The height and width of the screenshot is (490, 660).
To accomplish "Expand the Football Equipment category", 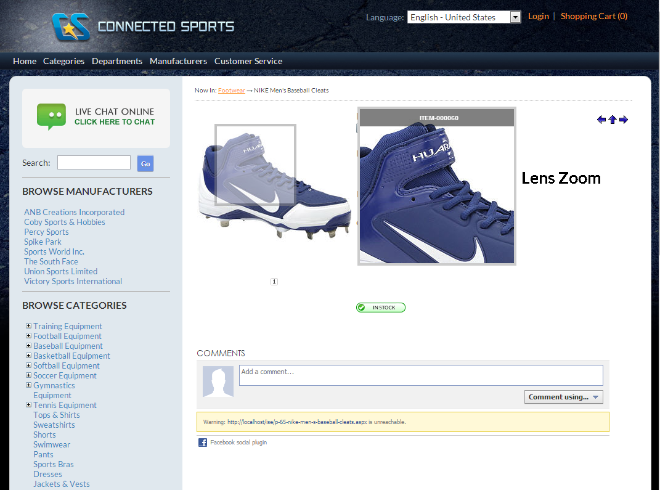I will (28, 335).
